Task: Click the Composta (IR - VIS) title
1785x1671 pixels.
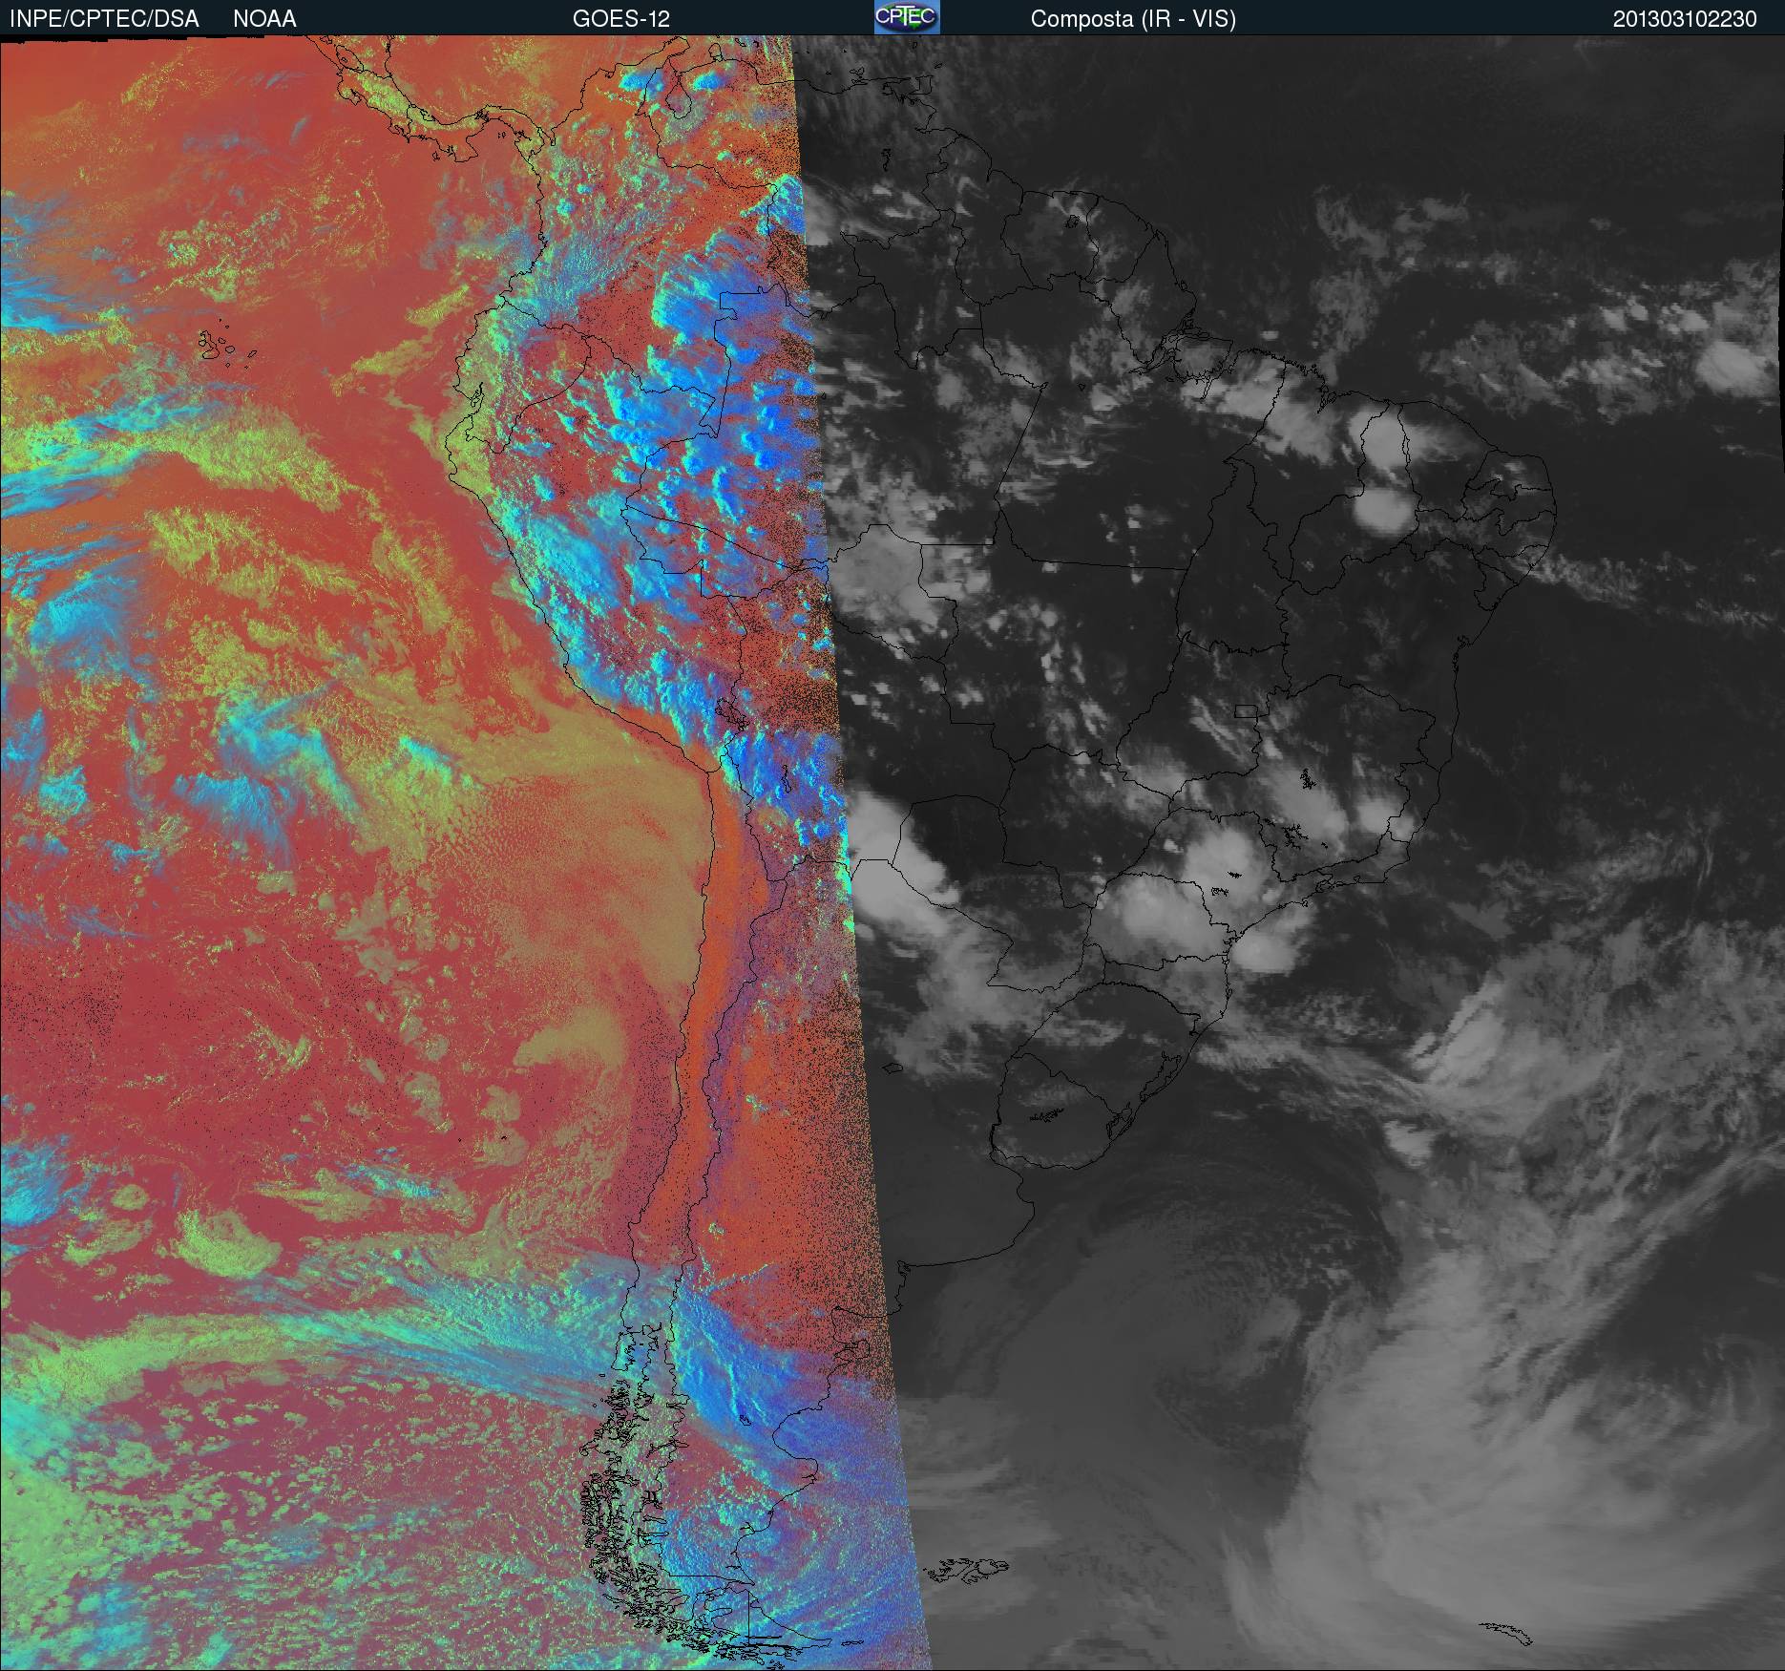Action: [1133, 19]
